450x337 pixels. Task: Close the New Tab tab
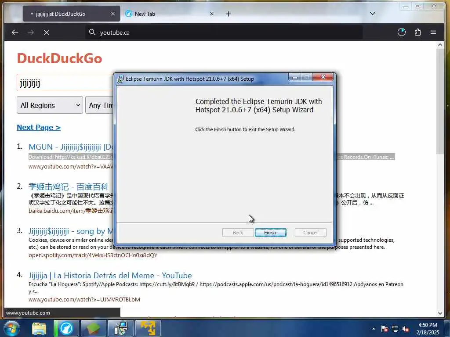pos(211,14)
